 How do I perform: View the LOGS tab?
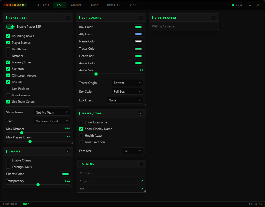(132, 5)
